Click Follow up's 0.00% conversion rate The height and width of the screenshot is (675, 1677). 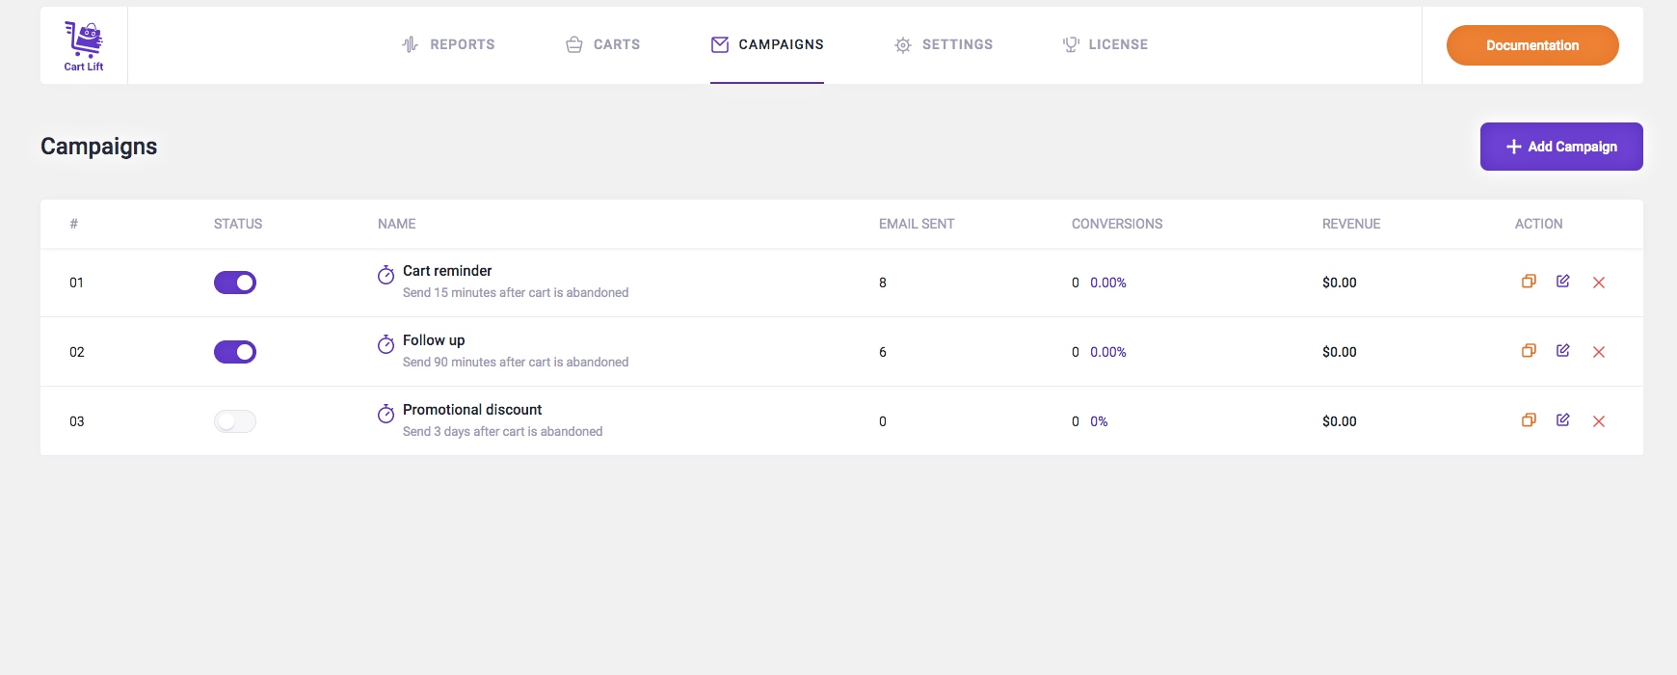[1108, 352]
